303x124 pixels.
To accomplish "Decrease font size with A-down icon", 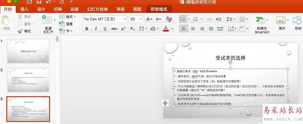I will click(159, 19).
